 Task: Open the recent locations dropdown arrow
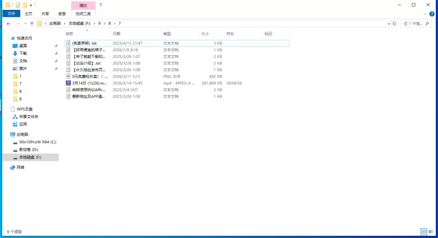[x=25, y=24]
